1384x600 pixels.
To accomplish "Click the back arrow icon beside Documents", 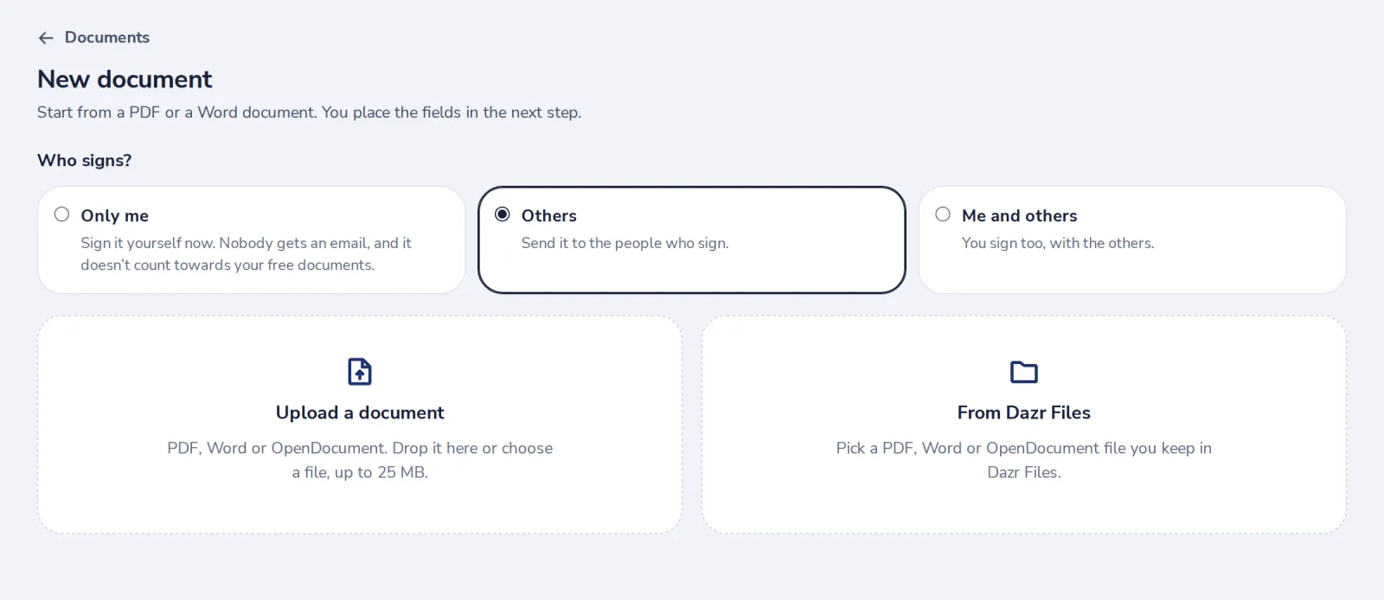I will point(46,38).
